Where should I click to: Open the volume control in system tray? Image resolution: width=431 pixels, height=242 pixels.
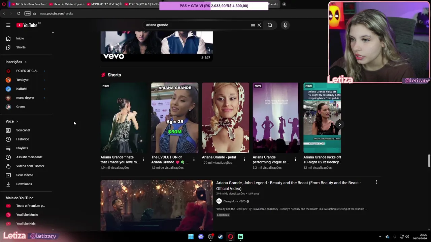click(x=407, y=237)
